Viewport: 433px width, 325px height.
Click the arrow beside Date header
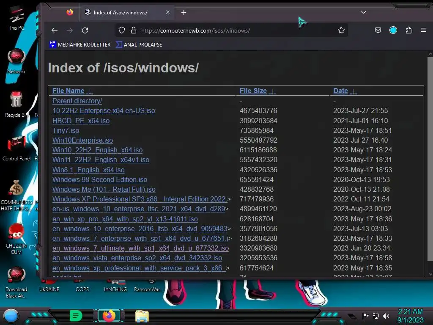(354, 91)
